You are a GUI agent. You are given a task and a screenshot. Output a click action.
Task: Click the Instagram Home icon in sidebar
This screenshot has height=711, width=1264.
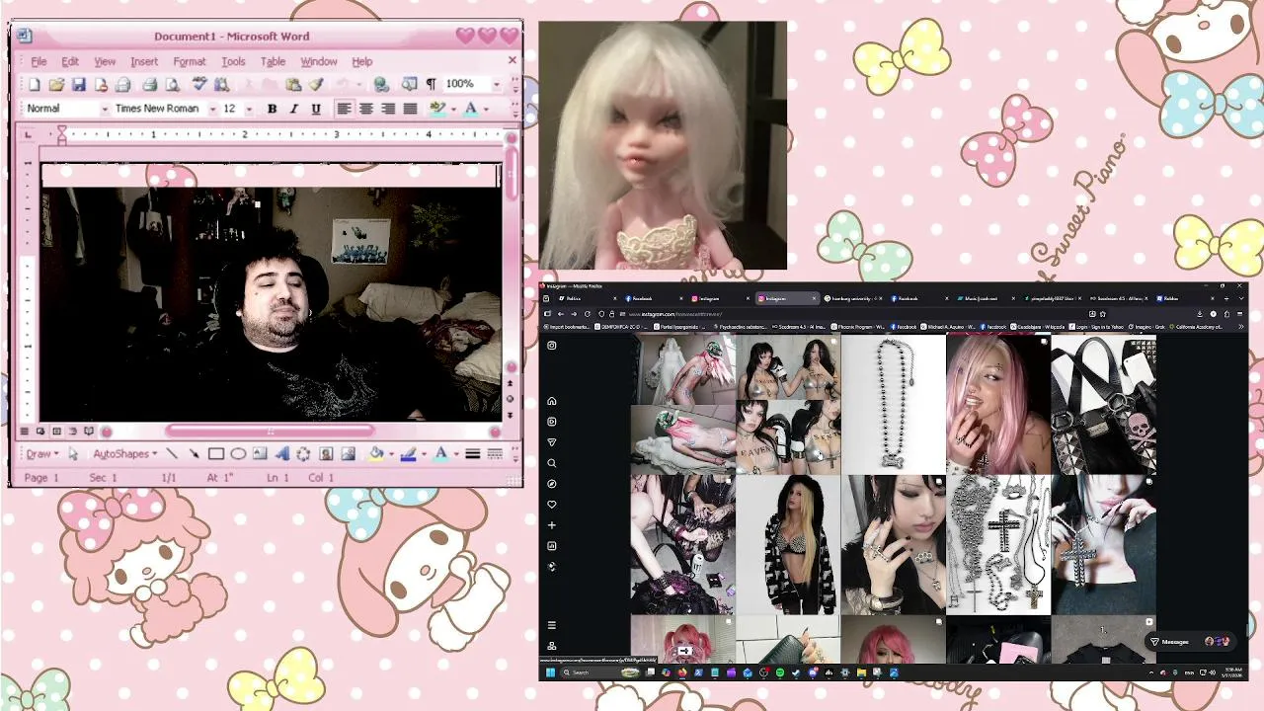coord(552,401)
